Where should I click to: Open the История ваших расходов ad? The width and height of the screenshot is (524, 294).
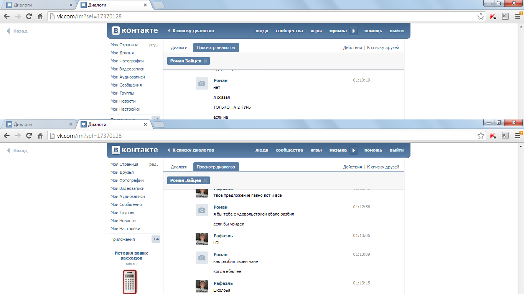tap(131, 256)
